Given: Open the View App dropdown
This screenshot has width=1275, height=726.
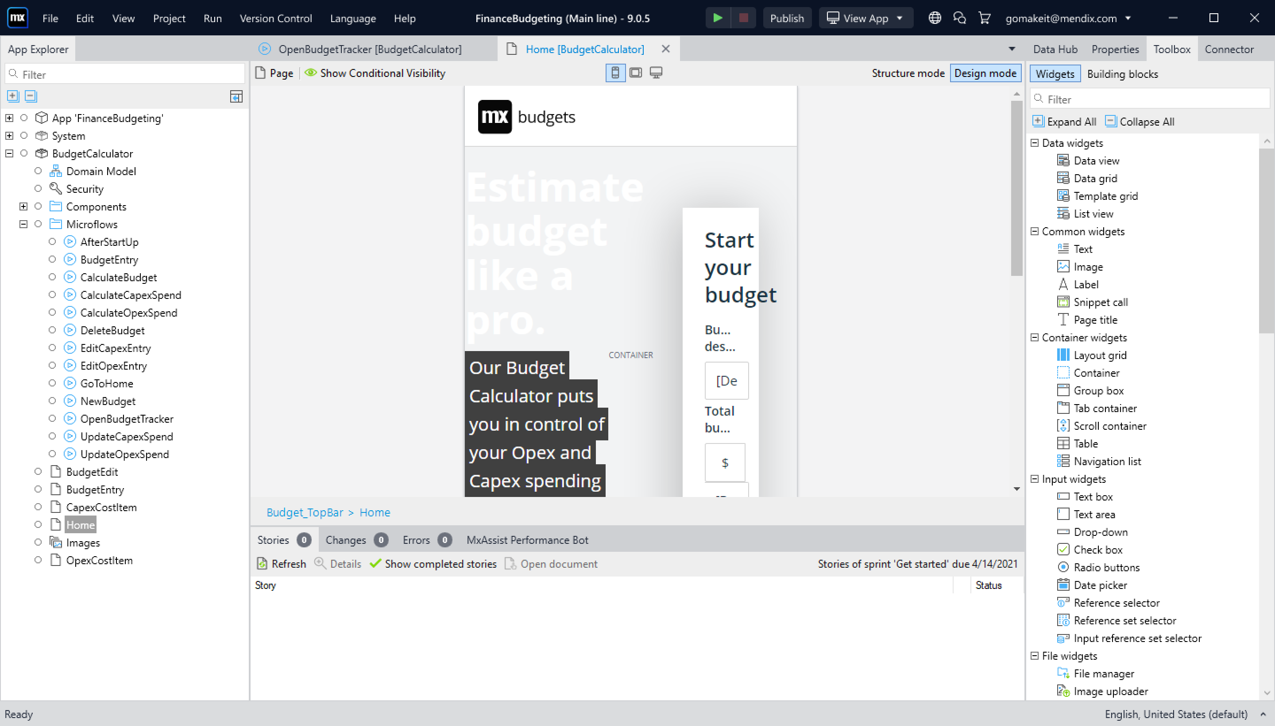Looking at the screenshot, I should tap(899, 17).
